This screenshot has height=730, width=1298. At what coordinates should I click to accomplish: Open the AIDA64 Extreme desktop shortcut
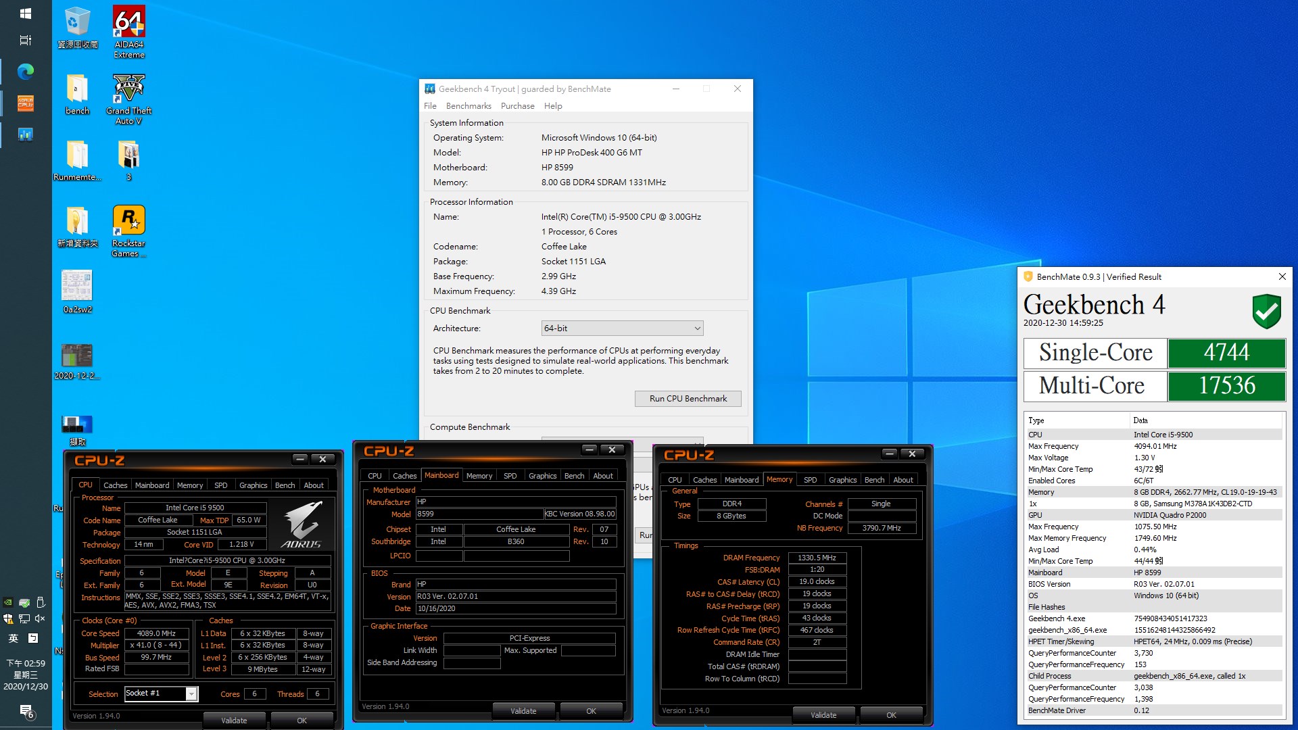point(128,32)
